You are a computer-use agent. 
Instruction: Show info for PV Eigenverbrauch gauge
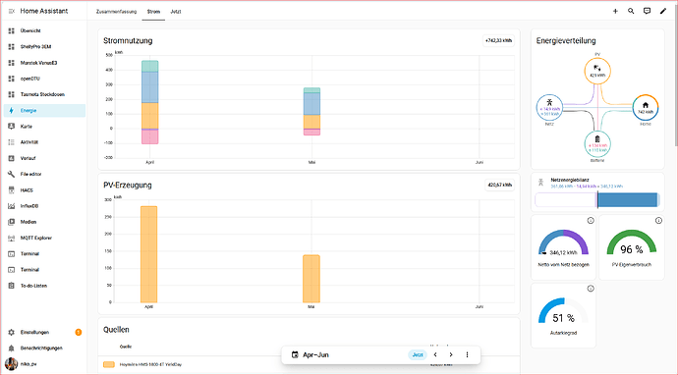[x=658, y=220]
